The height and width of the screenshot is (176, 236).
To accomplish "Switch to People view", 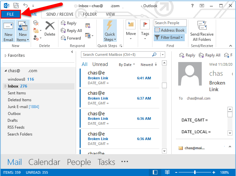I will 79,162.
